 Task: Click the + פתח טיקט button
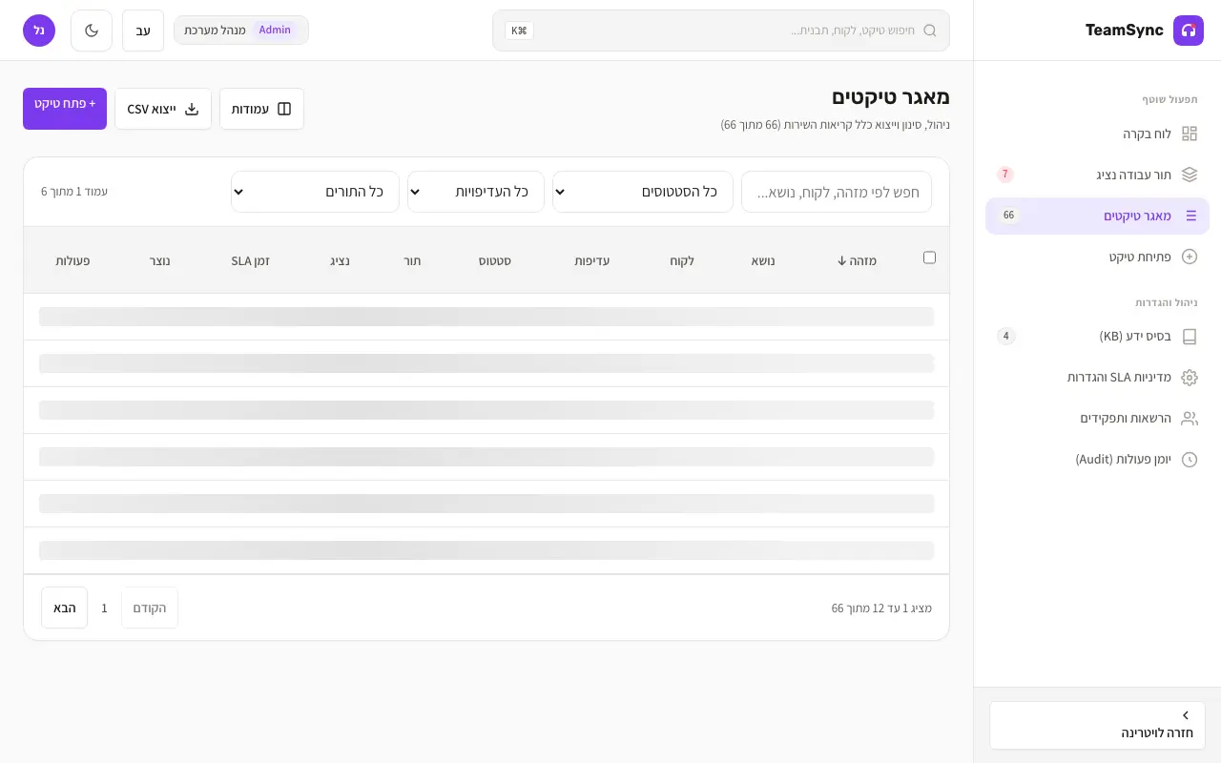click(x=65, y=109)
